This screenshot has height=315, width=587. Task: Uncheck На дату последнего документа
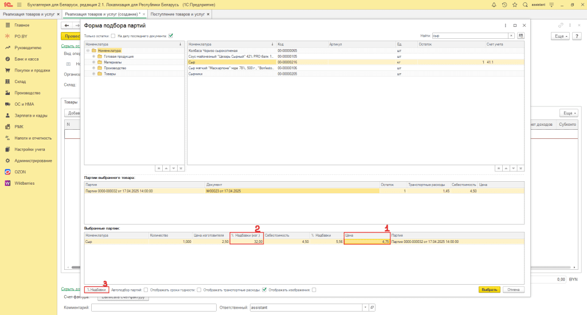tap(171, 36)
